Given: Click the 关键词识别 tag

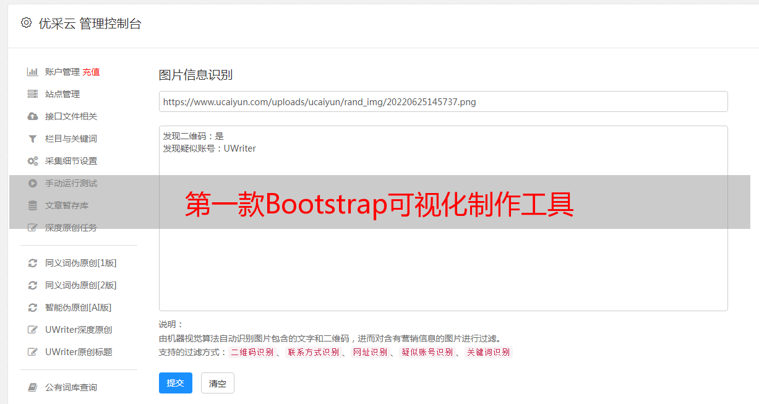Looking at the screenshot, I should [489, 352].
